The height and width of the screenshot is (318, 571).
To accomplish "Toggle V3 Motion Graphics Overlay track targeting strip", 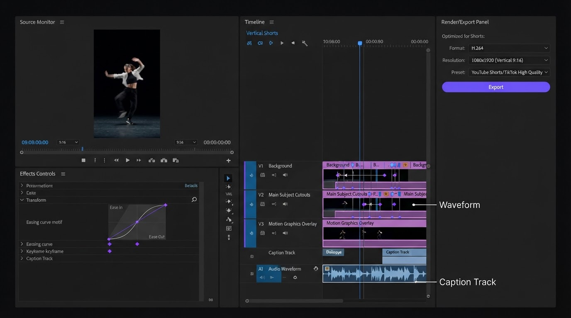I will [251, 233].
